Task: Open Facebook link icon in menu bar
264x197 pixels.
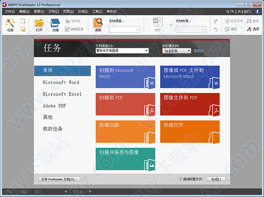Action: pos(257,11)
